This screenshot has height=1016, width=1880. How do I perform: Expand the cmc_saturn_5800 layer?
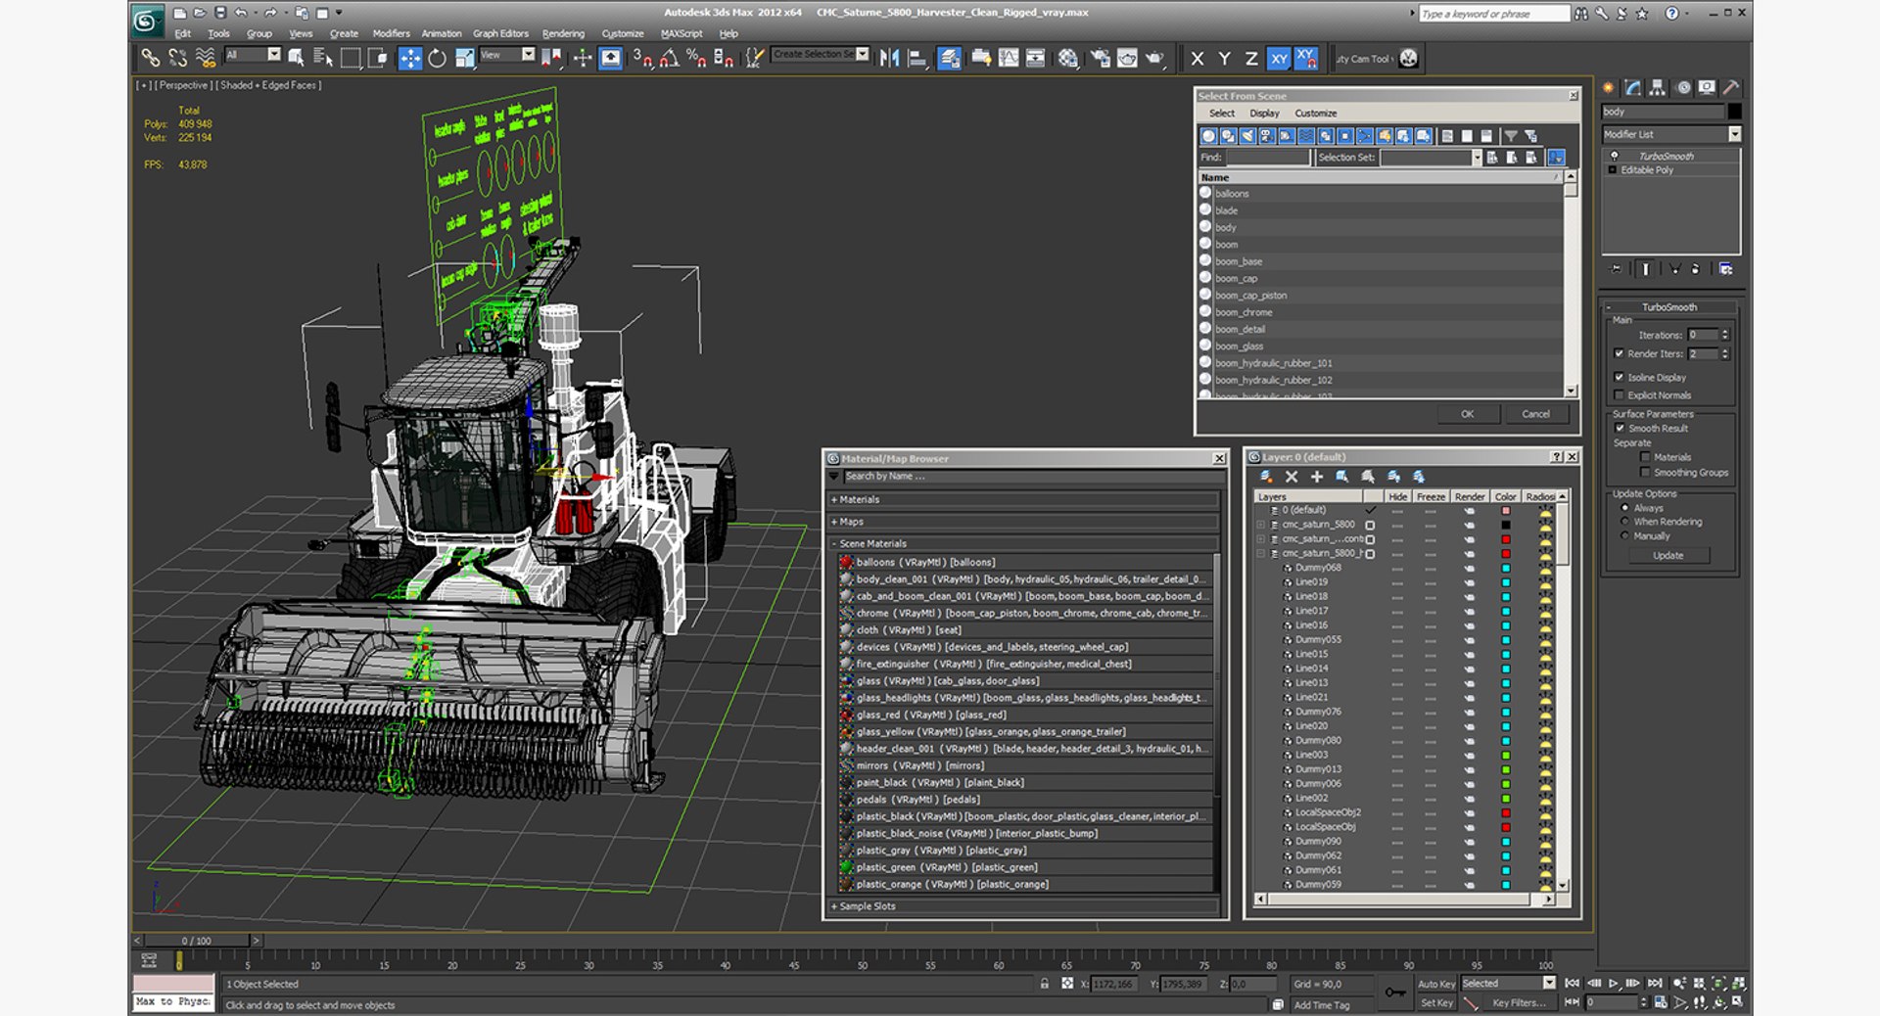pos(1261,525)
